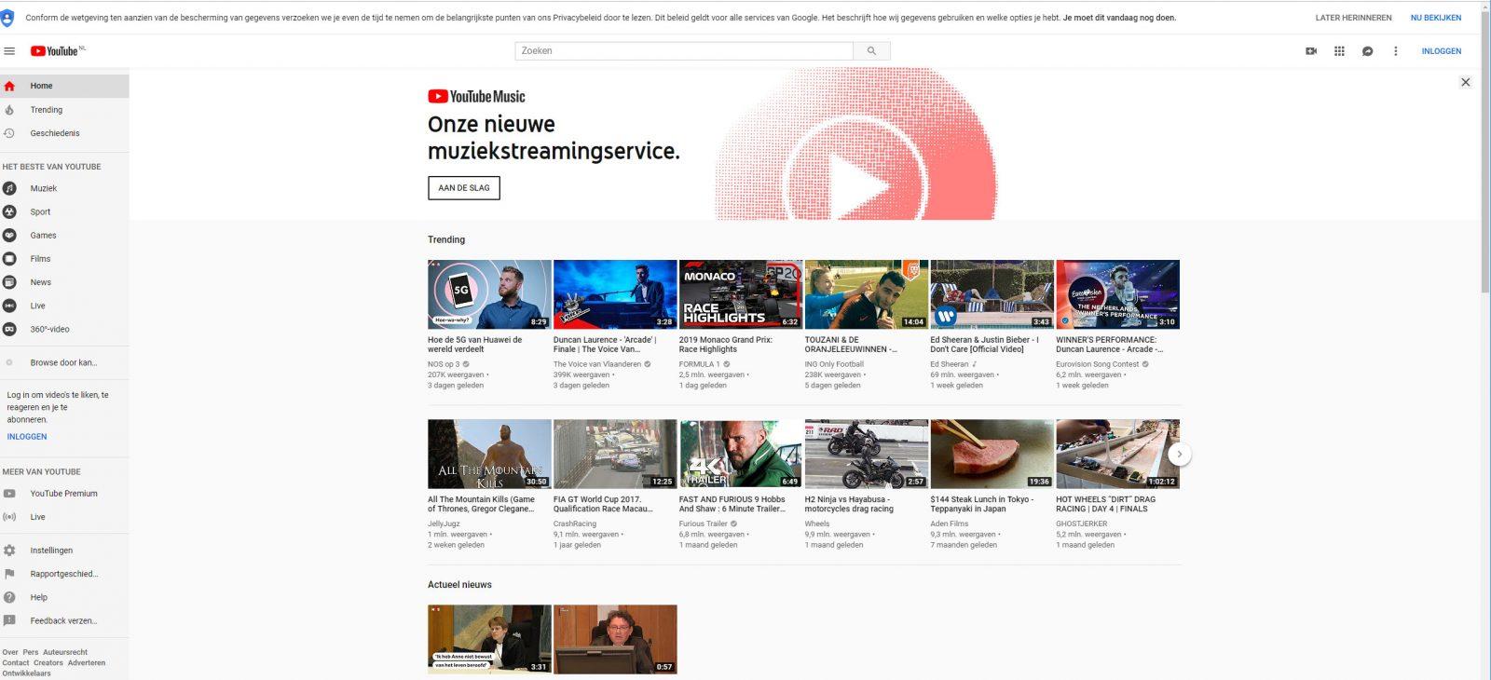Click the search magnifier button
1491x680 pixels.
pyautogui.click(x=871, y=51)
